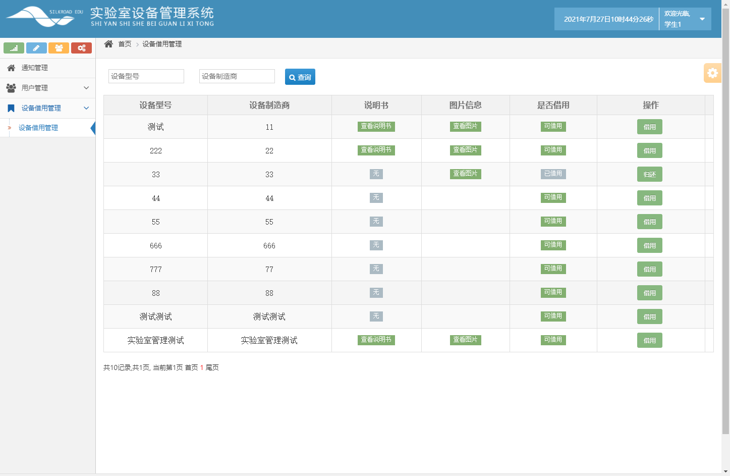Open 通知管理 in the sidebar
The image size is (730, 476).
click(x=34, y=68)
